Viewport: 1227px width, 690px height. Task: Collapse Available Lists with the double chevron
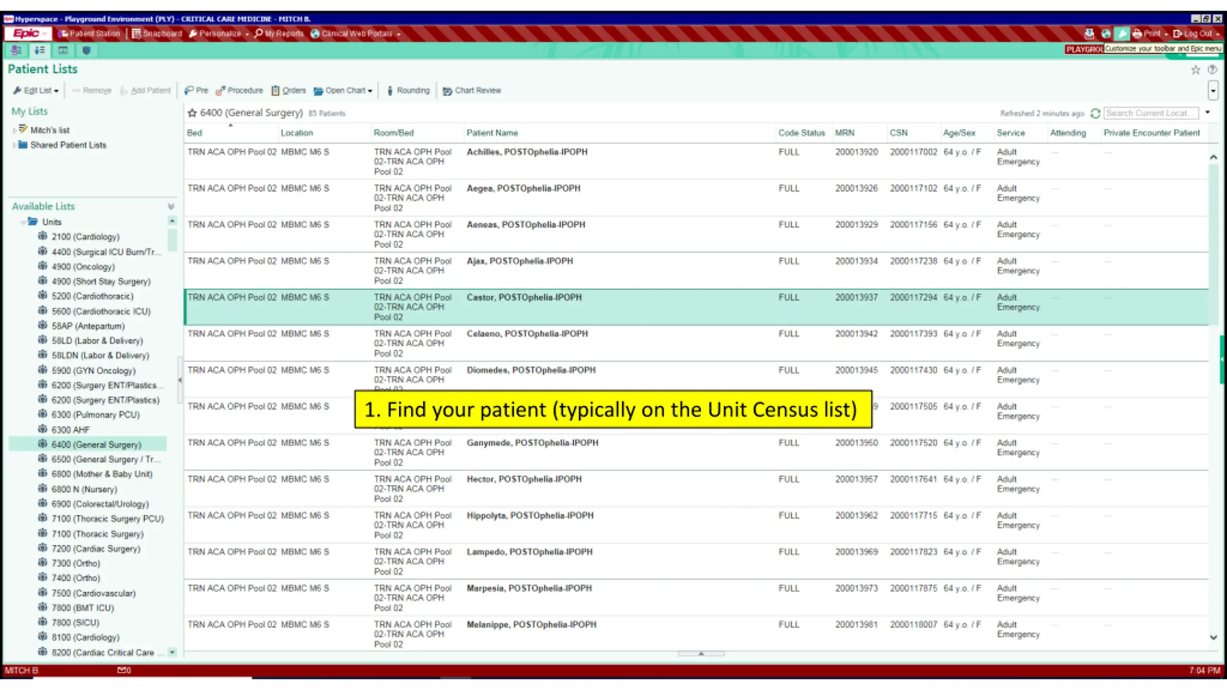[x=171, y=207]
